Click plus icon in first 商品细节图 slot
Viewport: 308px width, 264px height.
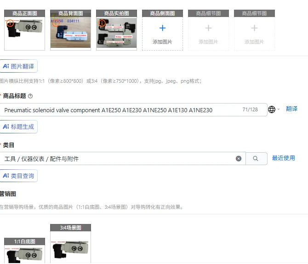click(x=208, y=28)
